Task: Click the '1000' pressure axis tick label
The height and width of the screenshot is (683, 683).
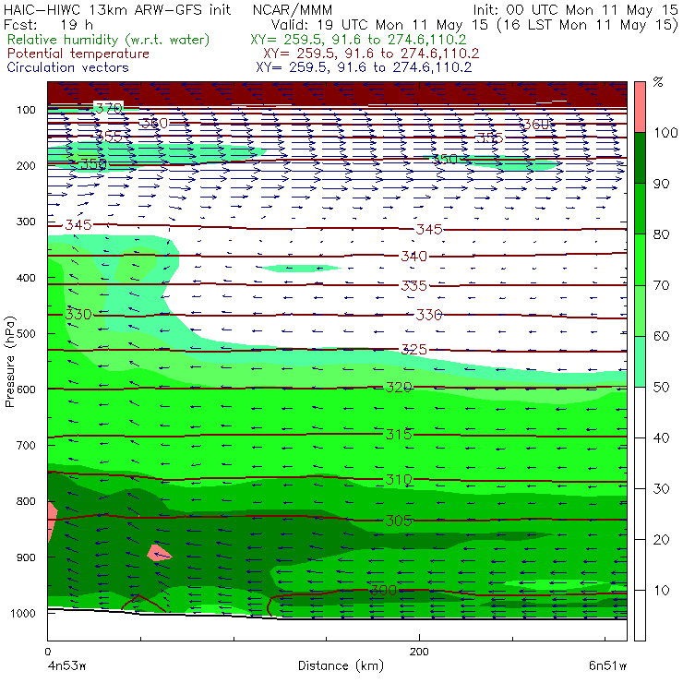Action: click(x=23, y=613)
